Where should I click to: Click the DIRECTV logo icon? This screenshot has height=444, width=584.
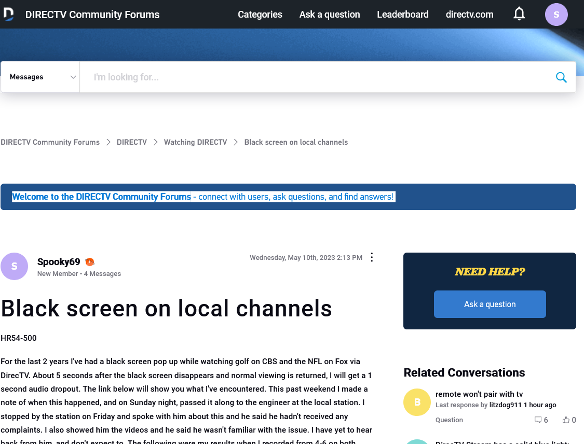point(8,14)
